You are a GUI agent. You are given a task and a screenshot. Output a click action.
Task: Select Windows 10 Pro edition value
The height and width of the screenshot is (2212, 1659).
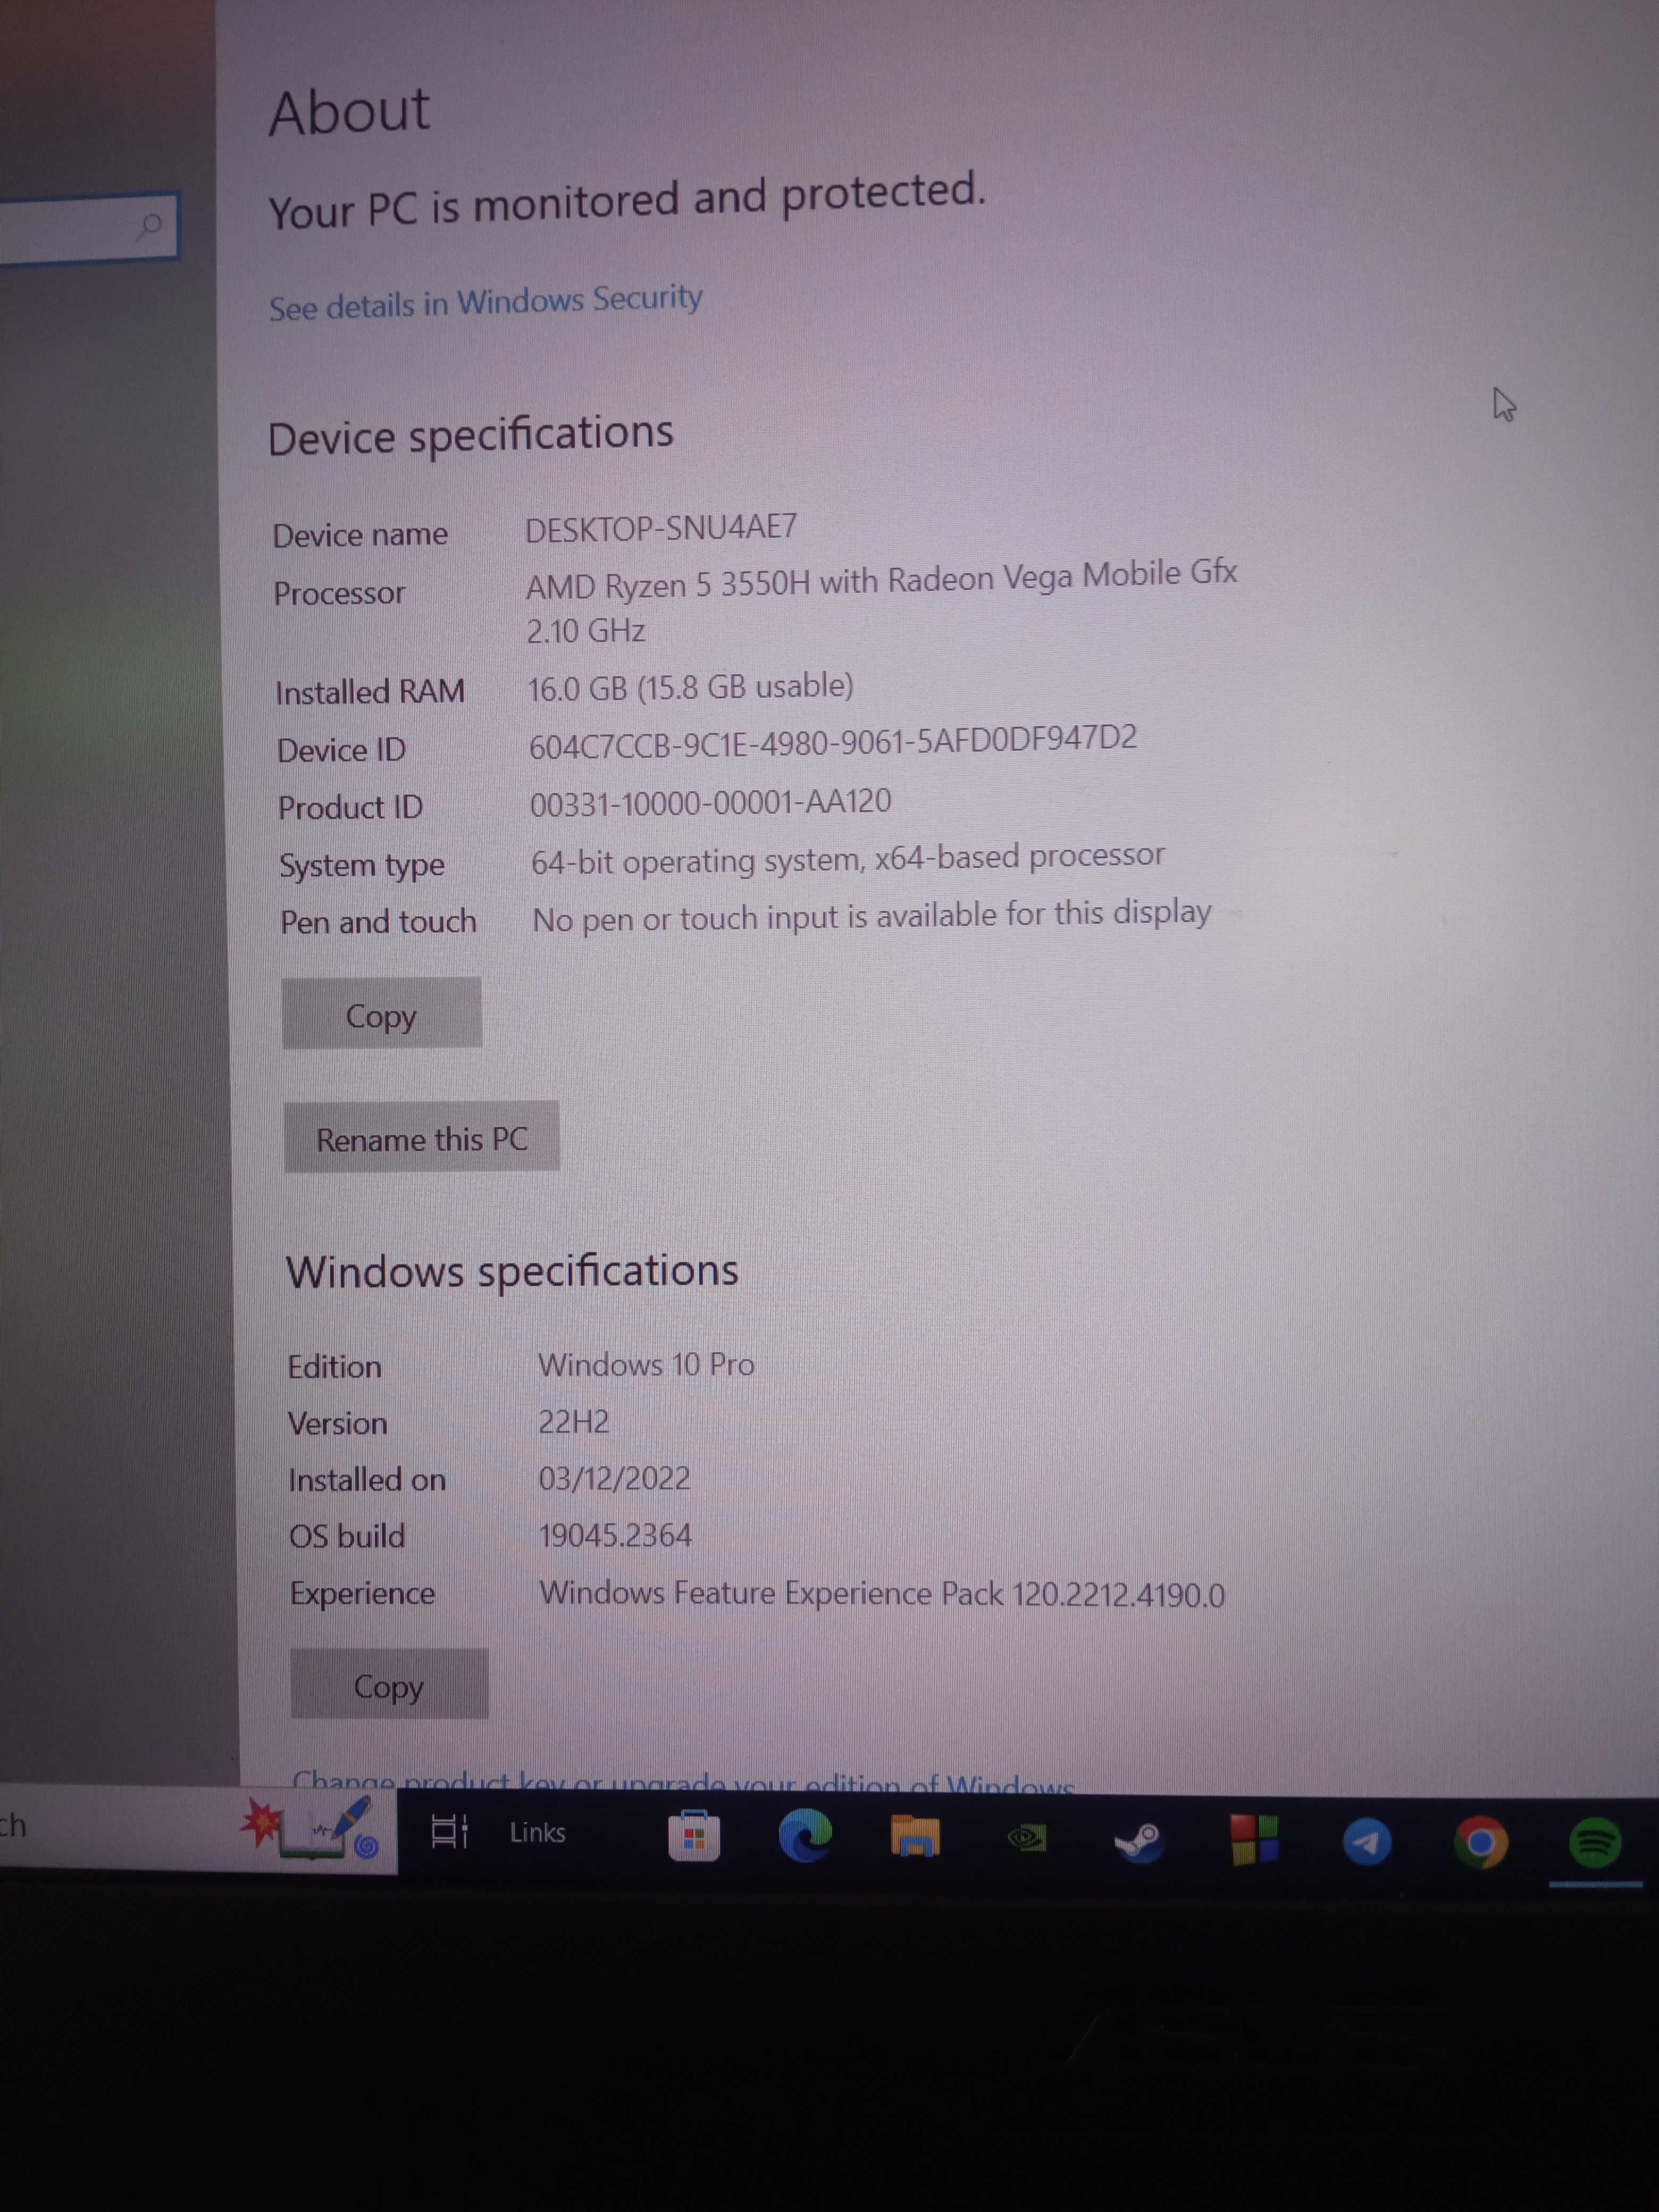646,1365
